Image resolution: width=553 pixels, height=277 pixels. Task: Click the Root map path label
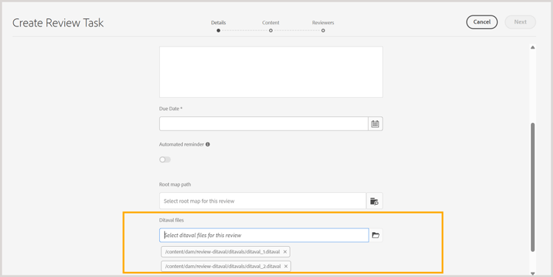click(x=175, y=185)
